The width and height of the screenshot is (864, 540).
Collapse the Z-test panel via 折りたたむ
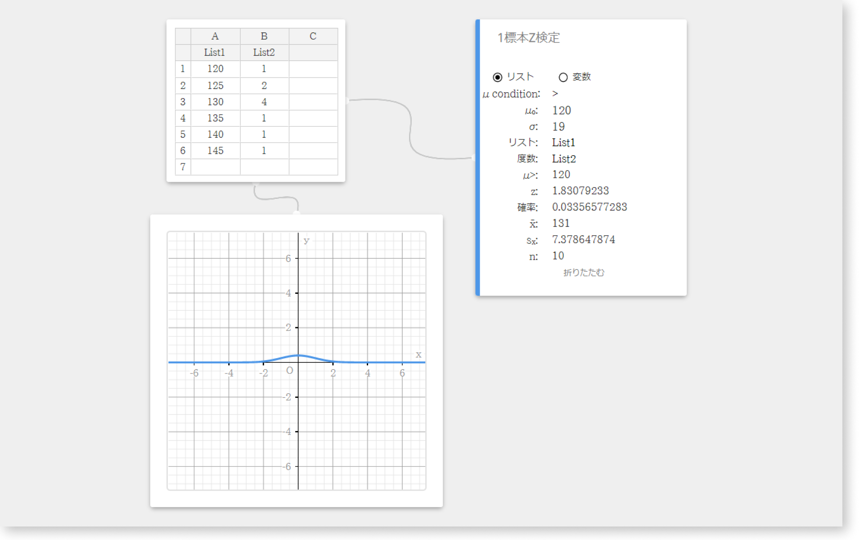(x=583, y=272)
